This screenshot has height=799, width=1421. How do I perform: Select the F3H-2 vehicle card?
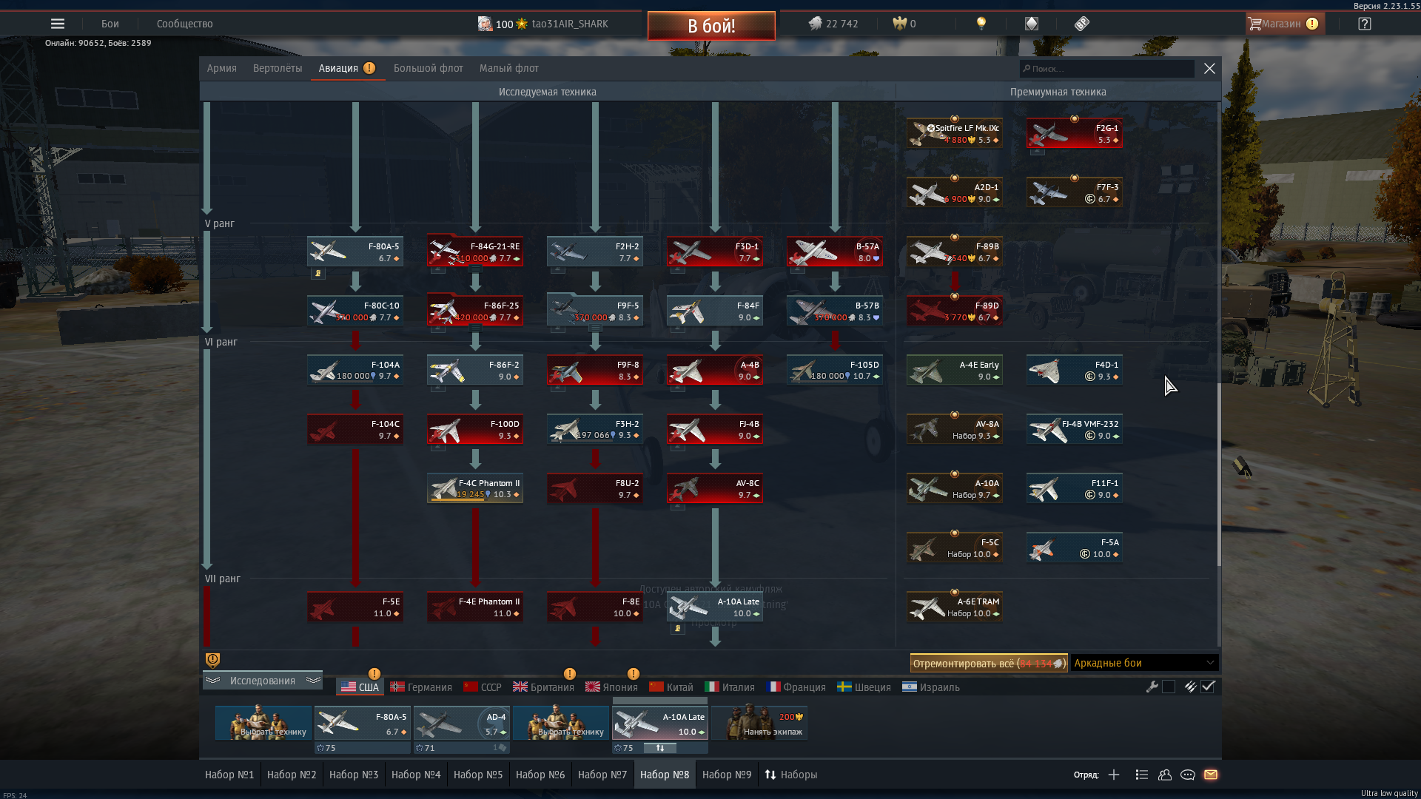point(595,429)
